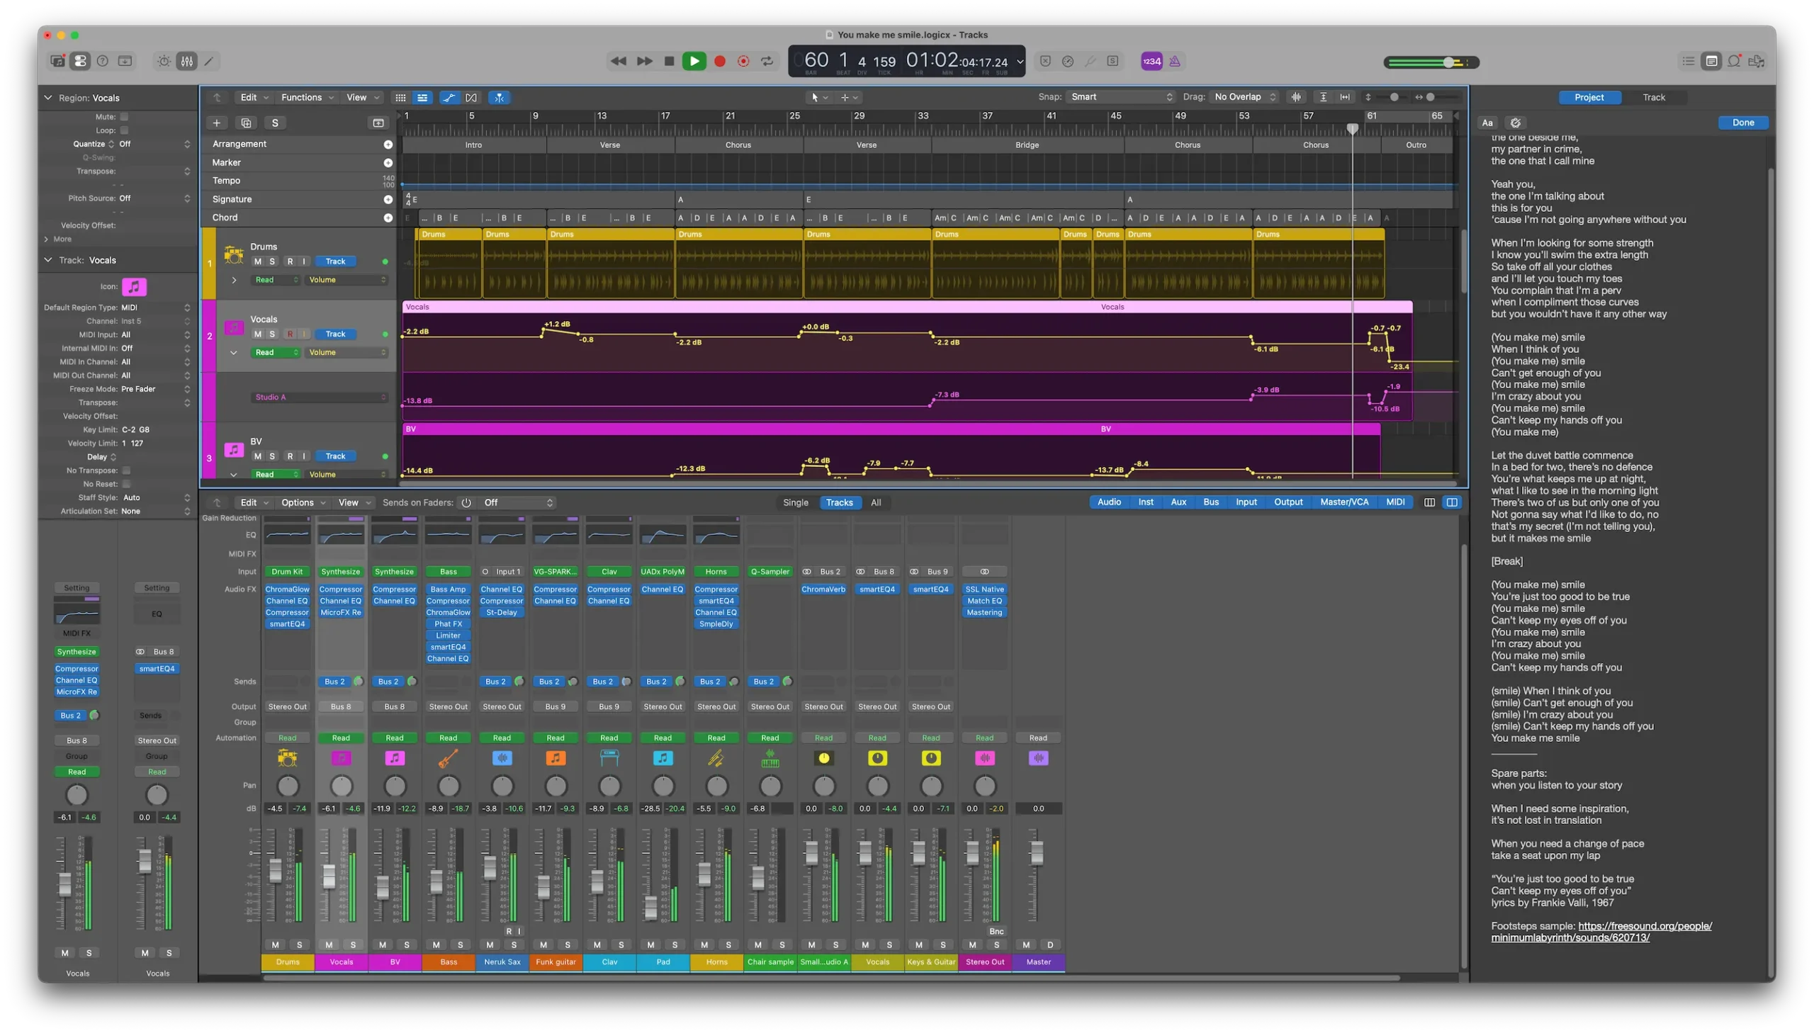Open the Mixer from the control bar
The height and width of the screenshot is (1033, 1814).
pyautogui.click(x=186, y=61)
